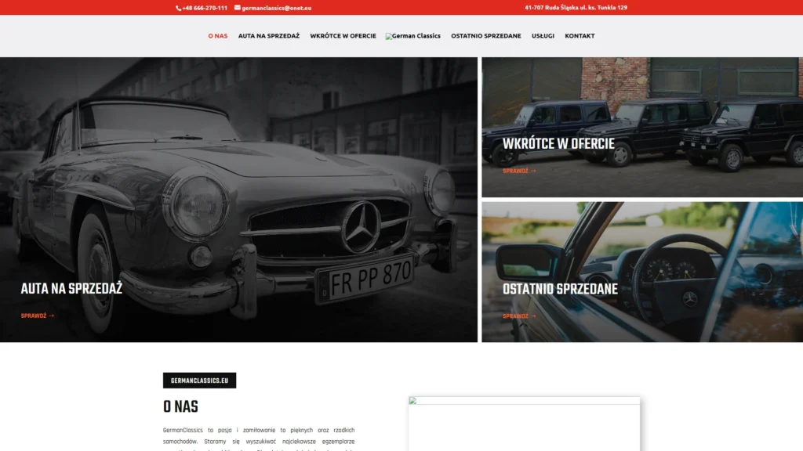This screenshot has height=451, width=803.
Task: Click the broken image placeholder beside O NAS
Action: (525, 424)
